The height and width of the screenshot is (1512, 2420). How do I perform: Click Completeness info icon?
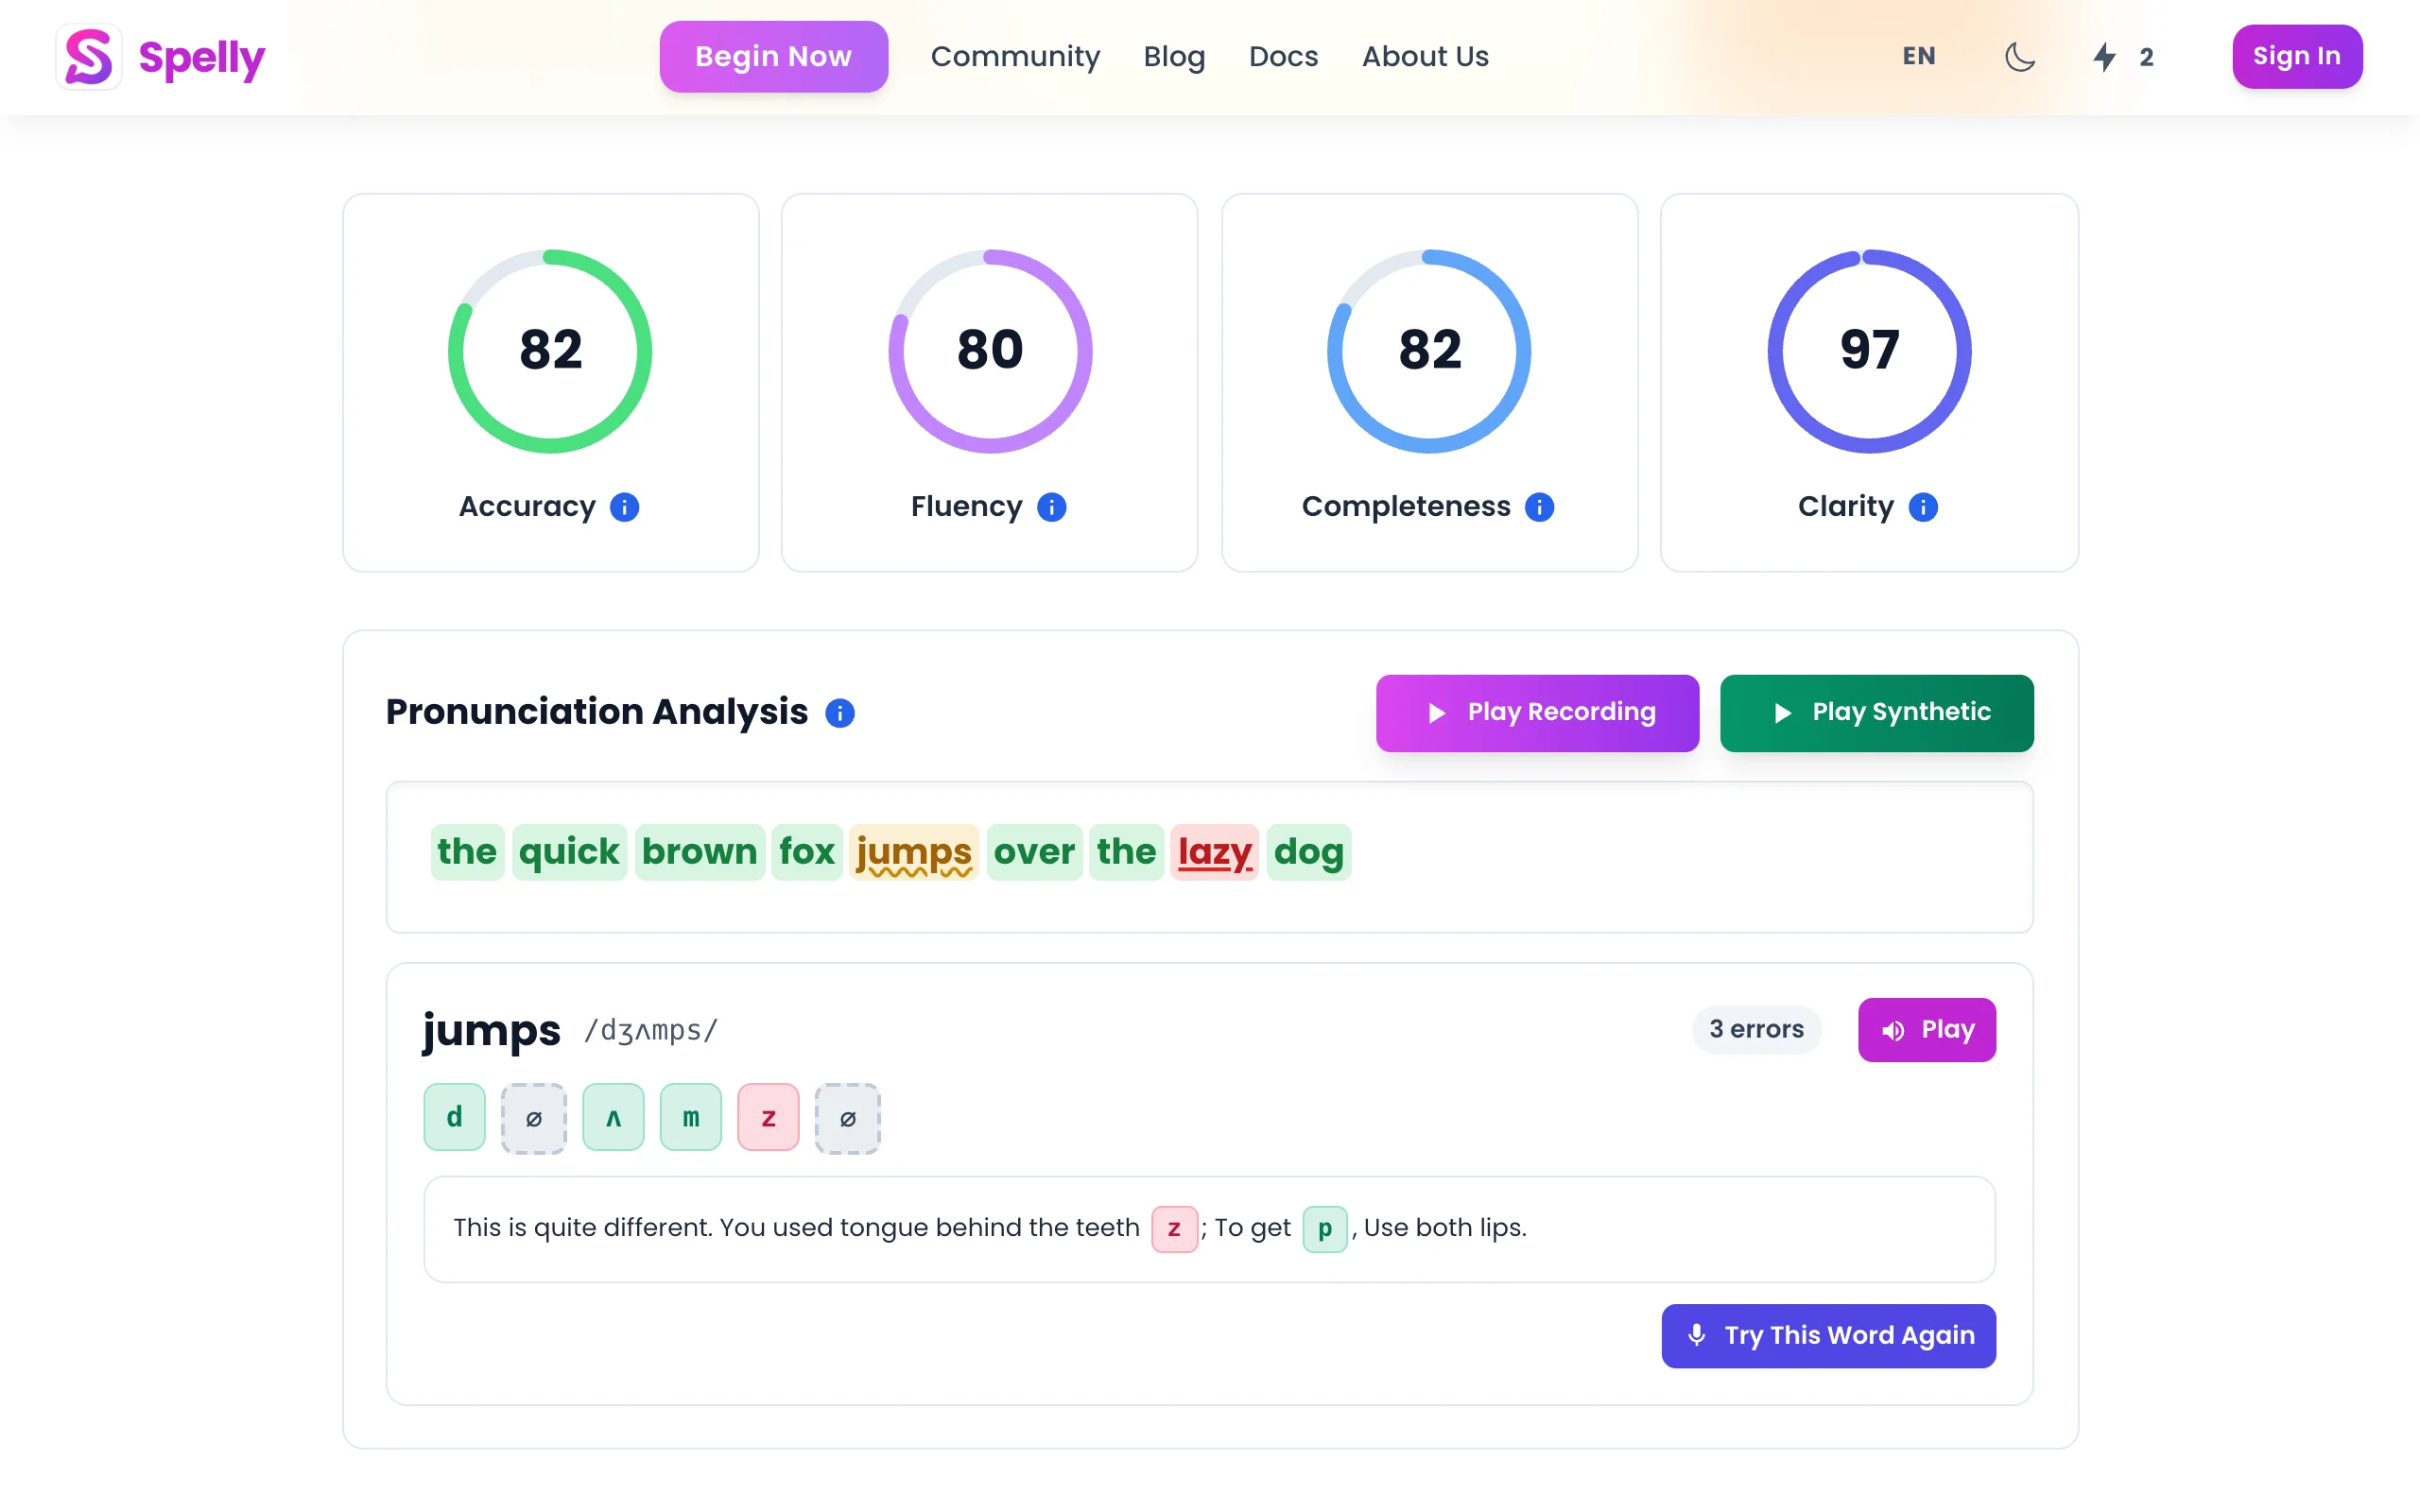click(x=1539, y=507)
